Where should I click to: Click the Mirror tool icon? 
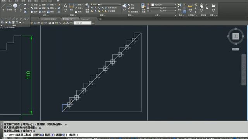40,8
